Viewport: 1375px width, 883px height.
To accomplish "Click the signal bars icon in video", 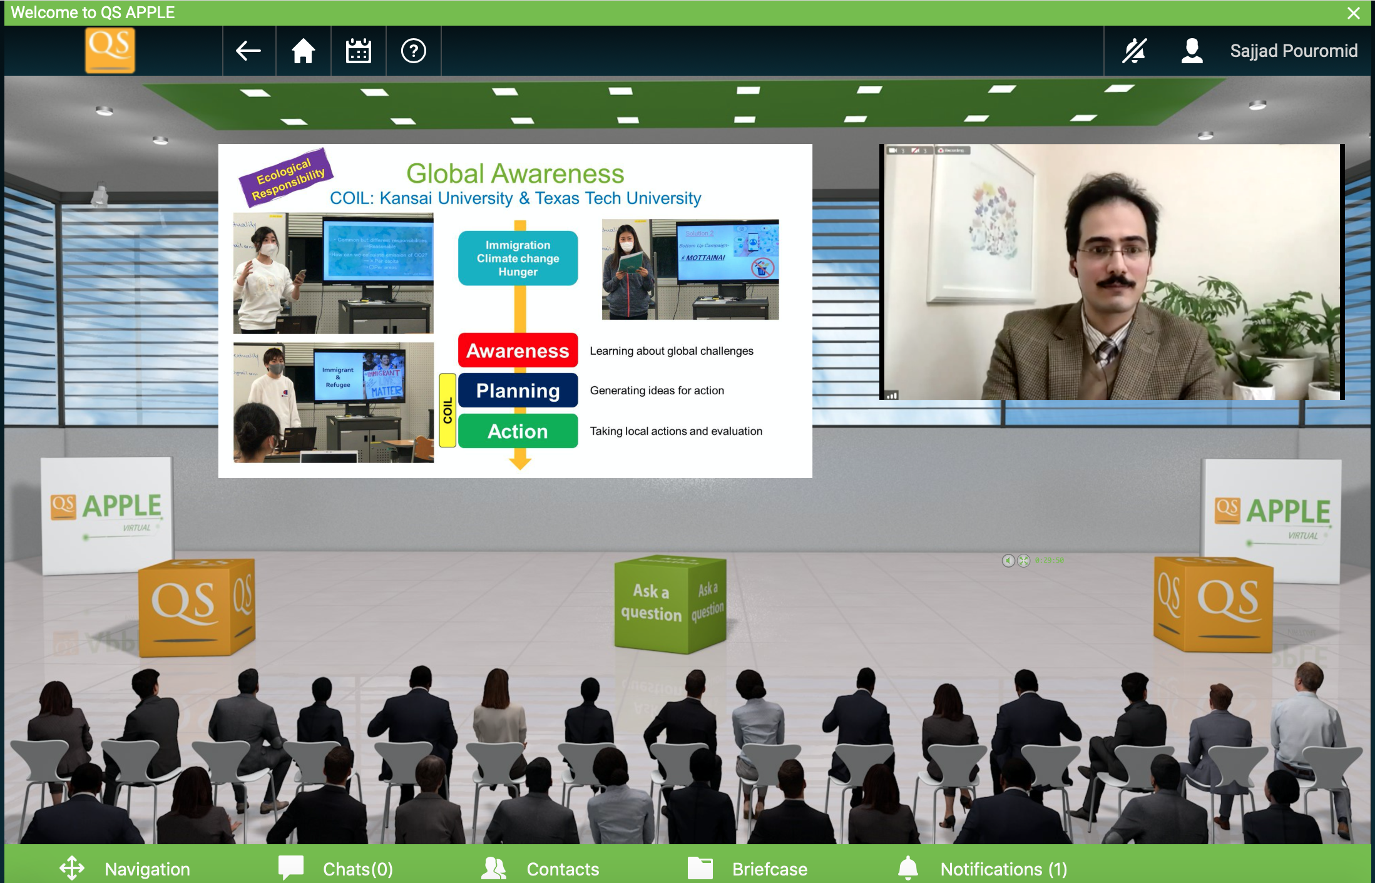I will tap(892, 394).
